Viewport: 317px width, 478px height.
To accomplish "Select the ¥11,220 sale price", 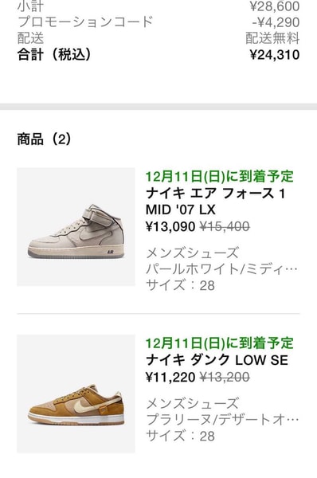I will 170,377.
